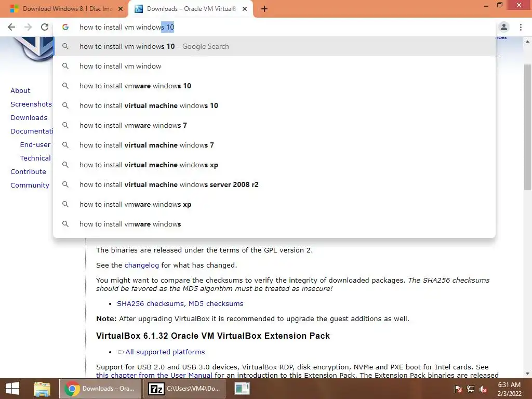Choose suggestion 'virtual machine windows server 2008 r2'

point(274,184)
